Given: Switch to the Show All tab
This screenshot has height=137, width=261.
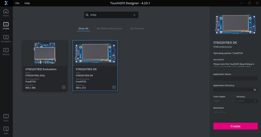Looking at the screenshot, I should click(83, 29).
